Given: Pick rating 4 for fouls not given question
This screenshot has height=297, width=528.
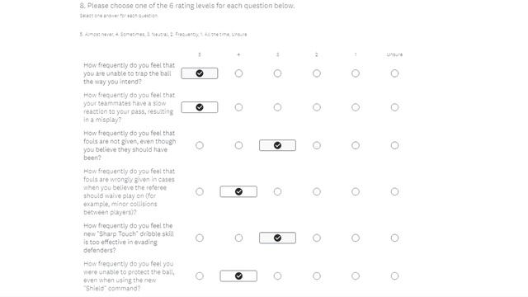Looking at the screenshot, I should click(x=238, y=145).
